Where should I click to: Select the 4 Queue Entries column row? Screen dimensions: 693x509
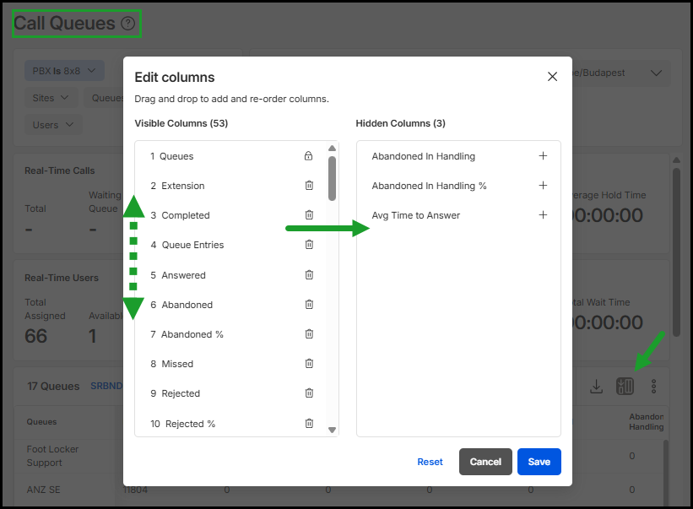point(231,245)
